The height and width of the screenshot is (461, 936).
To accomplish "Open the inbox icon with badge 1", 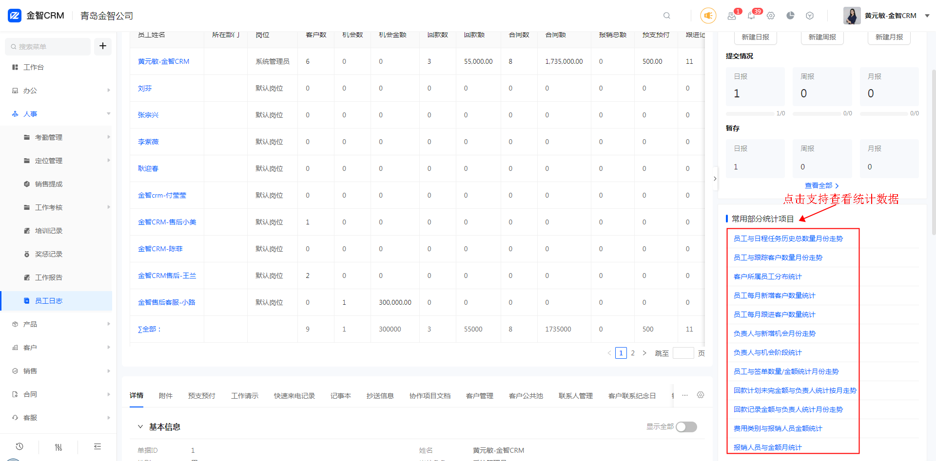I will (x=732, y=16).
